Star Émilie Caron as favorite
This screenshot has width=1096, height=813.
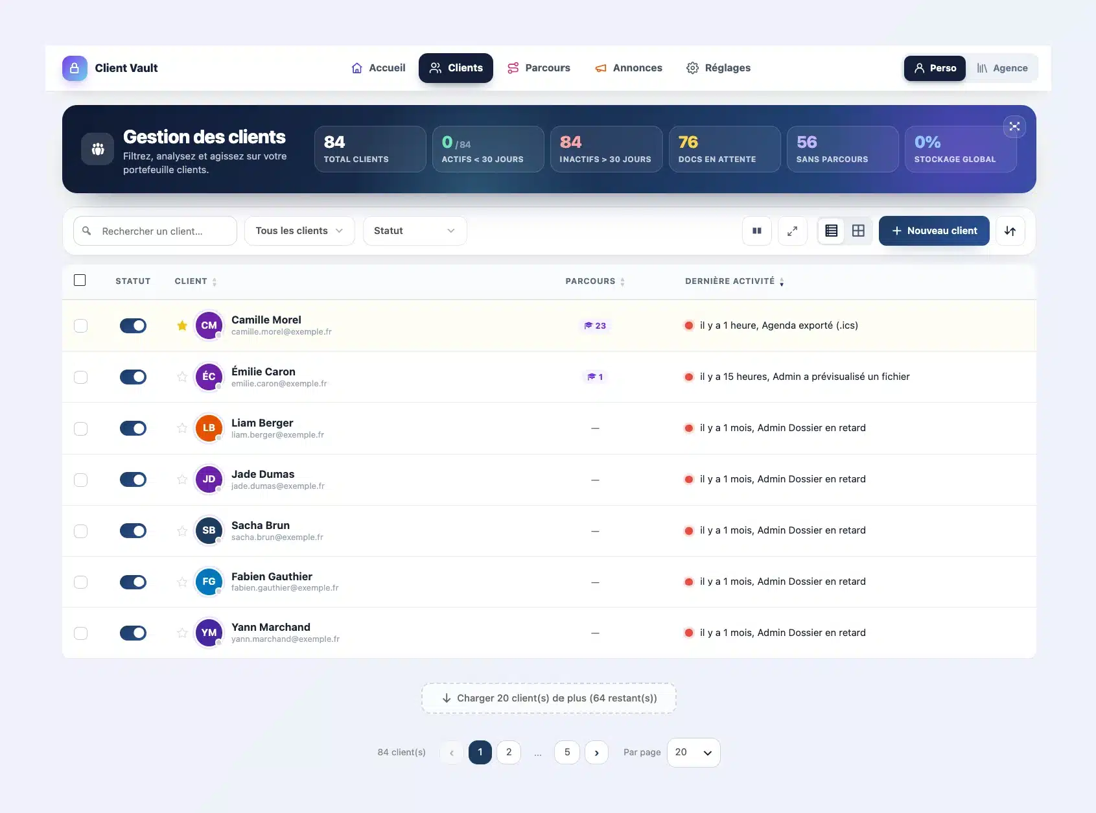pyautogui.click(x=182, y=377)
